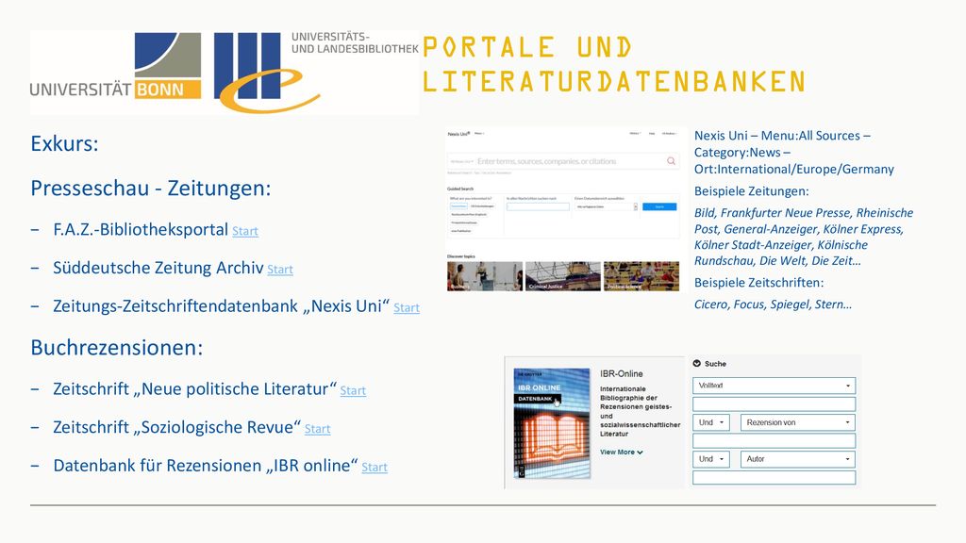966x543 pixels.
Task: Click the blue search button in Guided Search
Action: pos(659,206)
